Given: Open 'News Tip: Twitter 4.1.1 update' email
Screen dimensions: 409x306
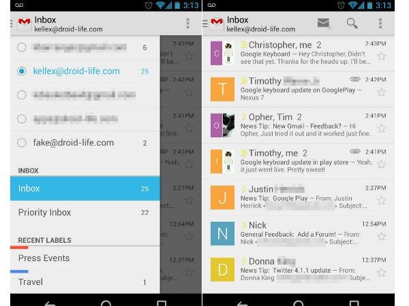Looking at the screenshot, I should pos(299,269).
